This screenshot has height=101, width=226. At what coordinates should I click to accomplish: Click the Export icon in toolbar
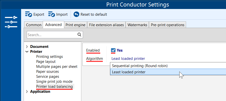(28, 14)
